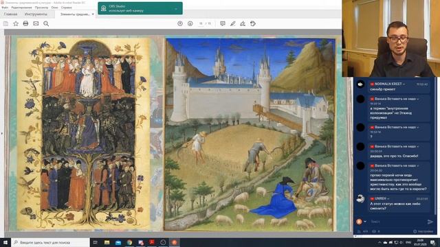Click the stamp tool icon in the toolbar
Screen dimensions: 440x247
(x=253, y=24)
